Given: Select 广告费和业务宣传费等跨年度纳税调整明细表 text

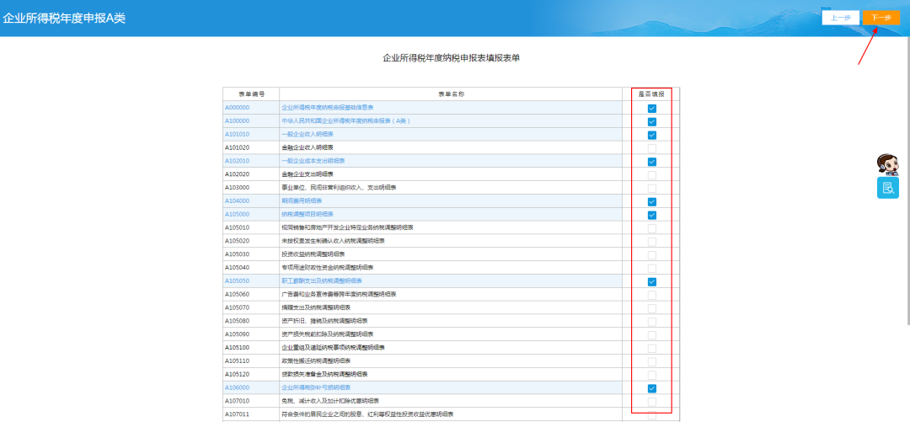Looking at the screenshot, I should [x=339, y=294].
